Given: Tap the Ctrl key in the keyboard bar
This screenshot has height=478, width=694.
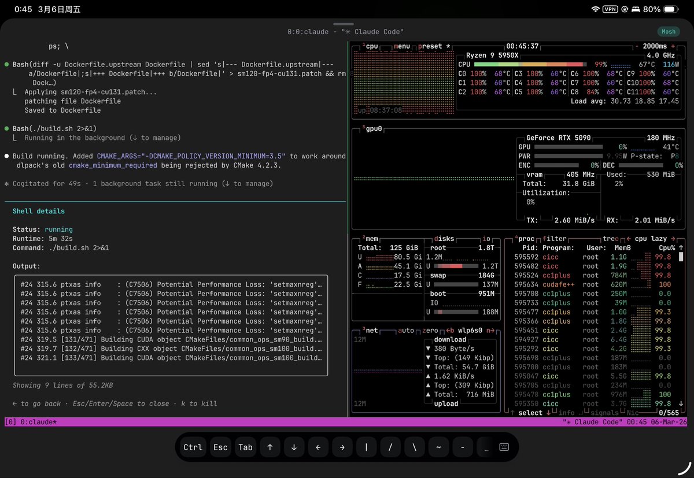Looking at the screenshot, I should tap(193, 447).
